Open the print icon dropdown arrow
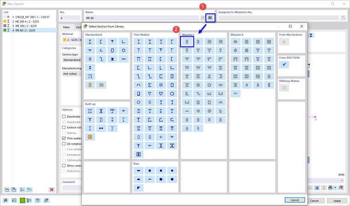This screenshot has width=350, height=206. pos(335,188)
